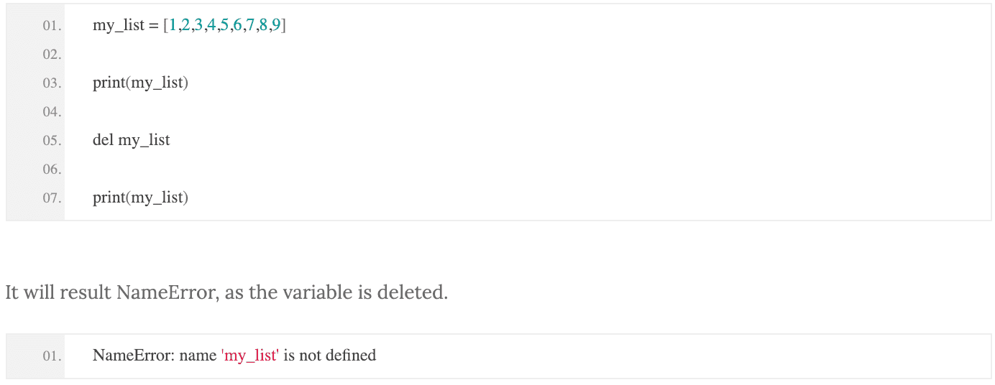Click the number 1 in the list
This screenshot has height=385, width=995.
click(x=173, y=26)
